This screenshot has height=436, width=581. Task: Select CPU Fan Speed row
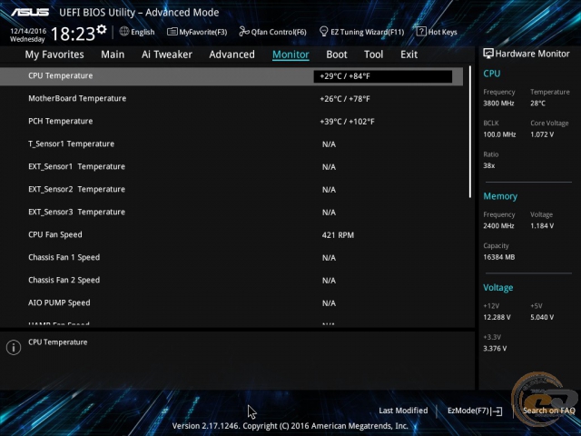click(231, 234)
